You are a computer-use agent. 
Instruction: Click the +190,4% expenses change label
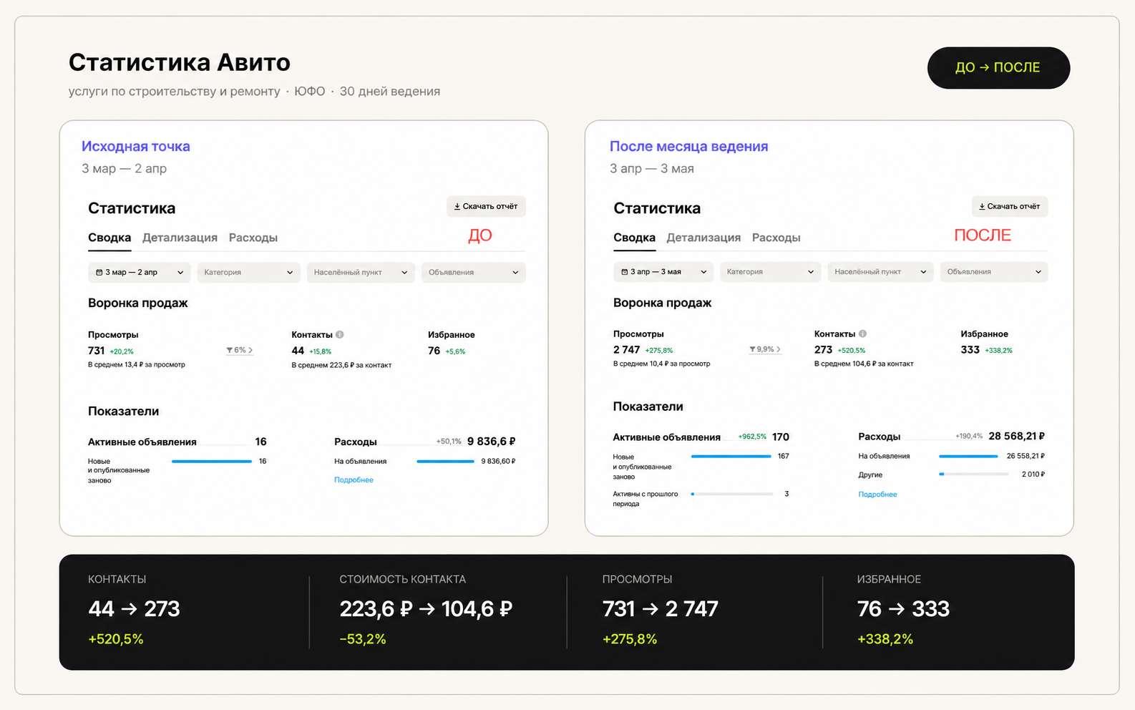click(x=969, y=436)
